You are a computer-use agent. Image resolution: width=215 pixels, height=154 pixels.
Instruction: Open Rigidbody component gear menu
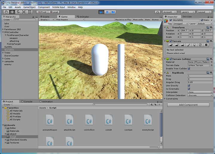211,73
